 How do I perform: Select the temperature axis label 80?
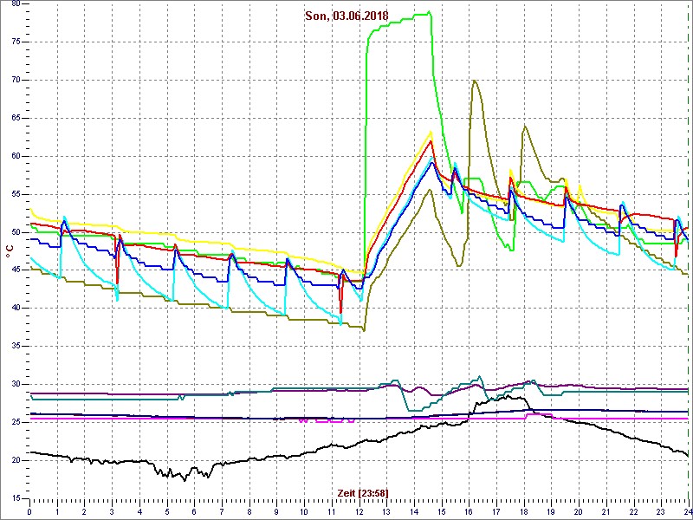14,4
